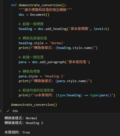Click the 'demonstrate_conversion()' call at the bottom
The width and height of the screenshot is (120, 136).
[34, 105]
